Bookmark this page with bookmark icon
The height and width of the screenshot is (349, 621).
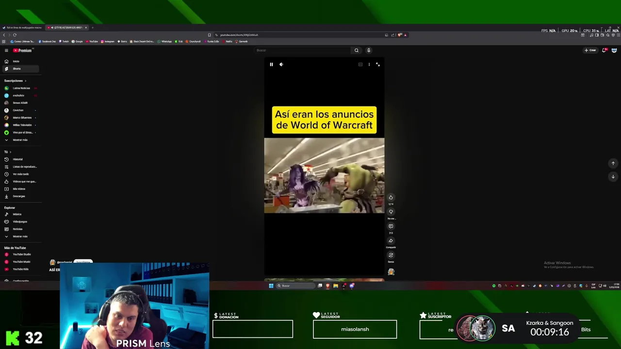(209, 35)
